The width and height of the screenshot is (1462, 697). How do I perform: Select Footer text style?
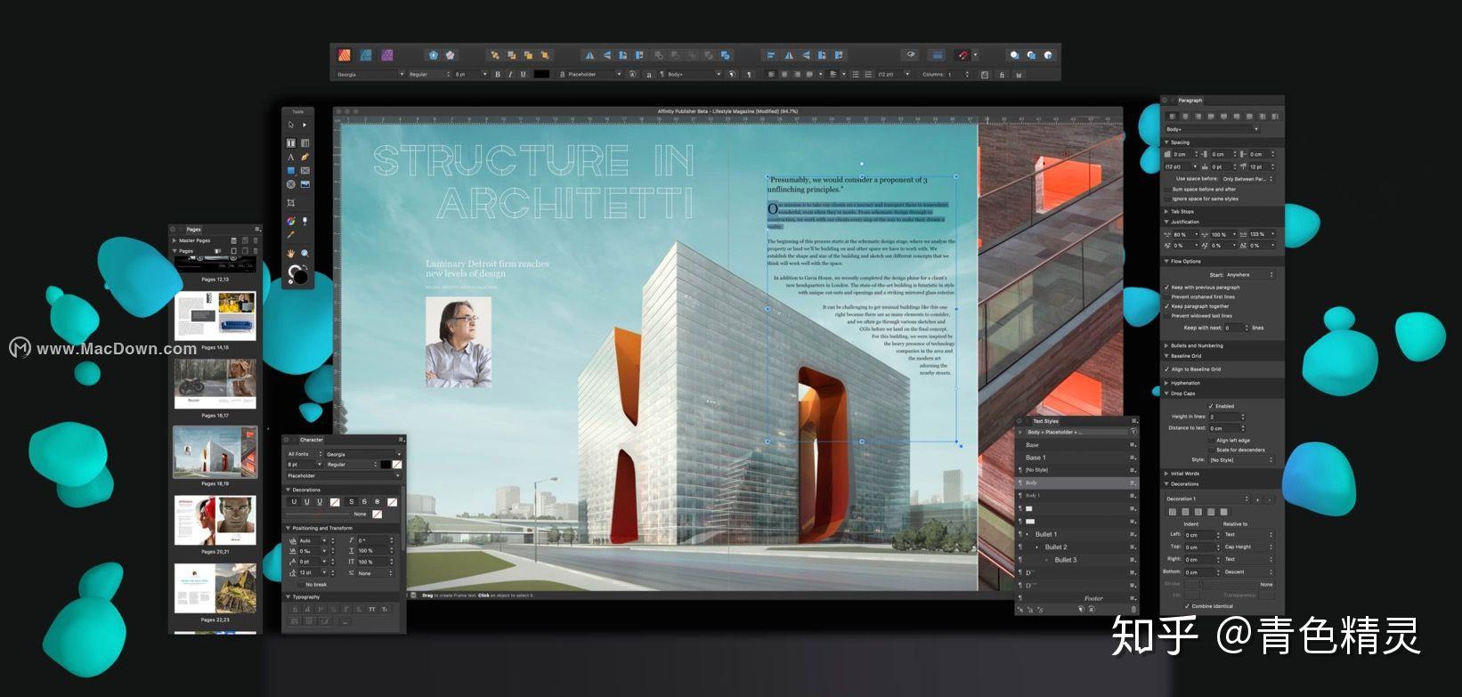coord(1077,598)
